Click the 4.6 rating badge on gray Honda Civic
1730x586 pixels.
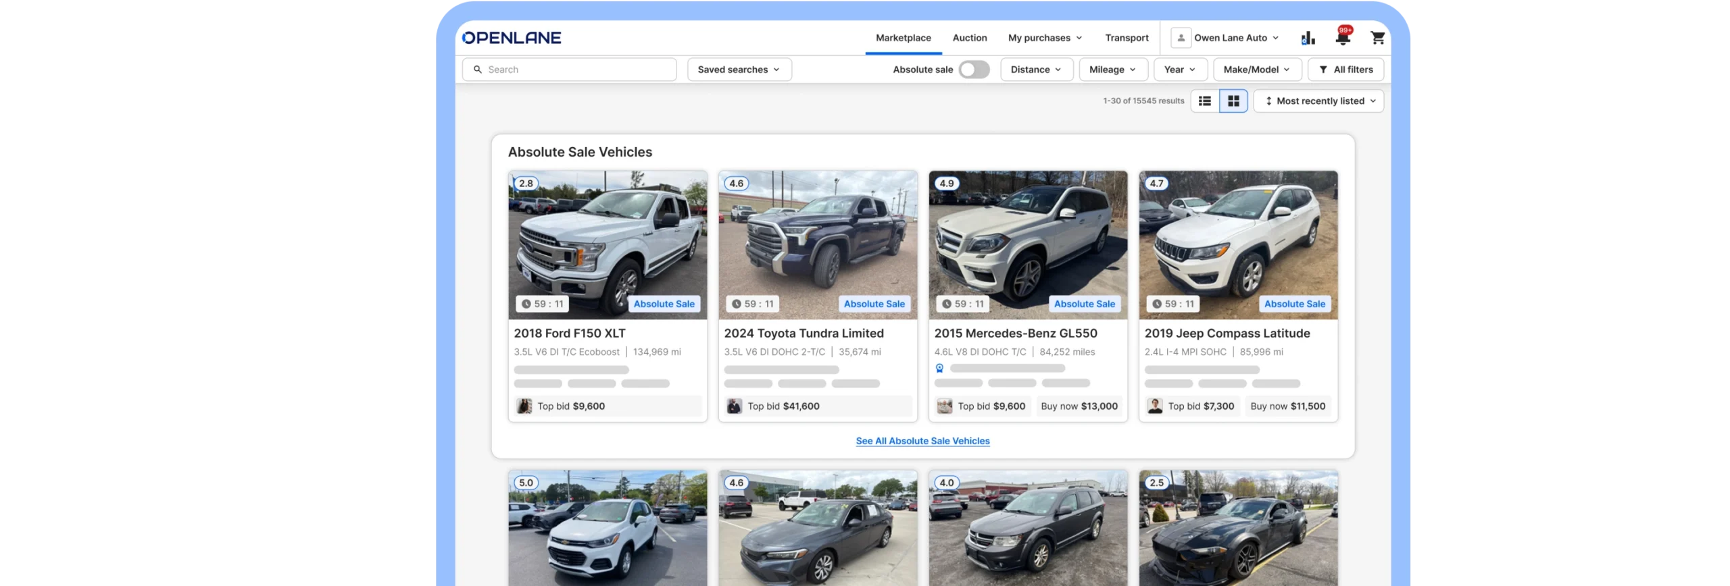pyautogui.click(x=736, y=483)
